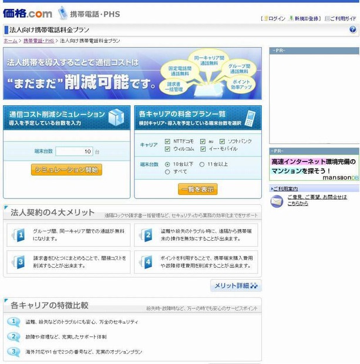Open the ご利用ガイド link
This screenshot has height=364, width=360.
click(x=343, y=18)
